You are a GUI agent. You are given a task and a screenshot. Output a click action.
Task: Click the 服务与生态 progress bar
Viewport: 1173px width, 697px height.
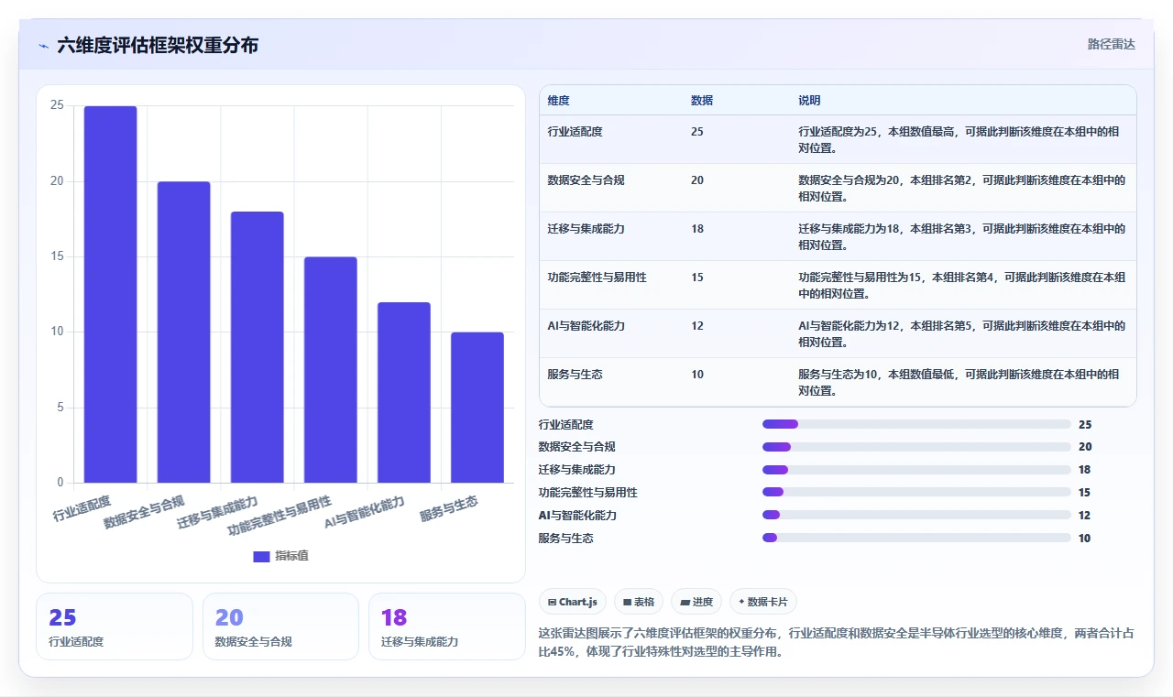click(916, 539)
